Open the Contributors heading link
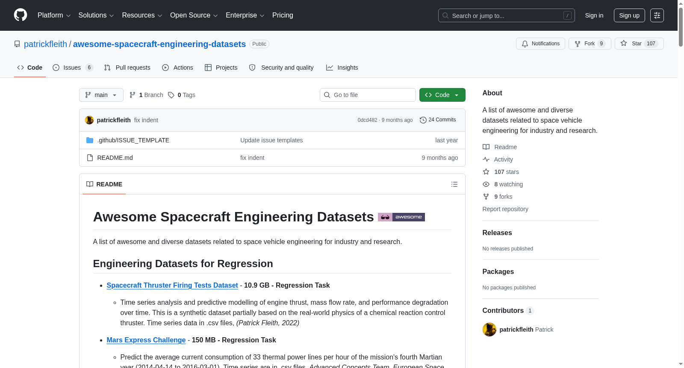Screen dimensions: 684x368 [x=508, y=310]
